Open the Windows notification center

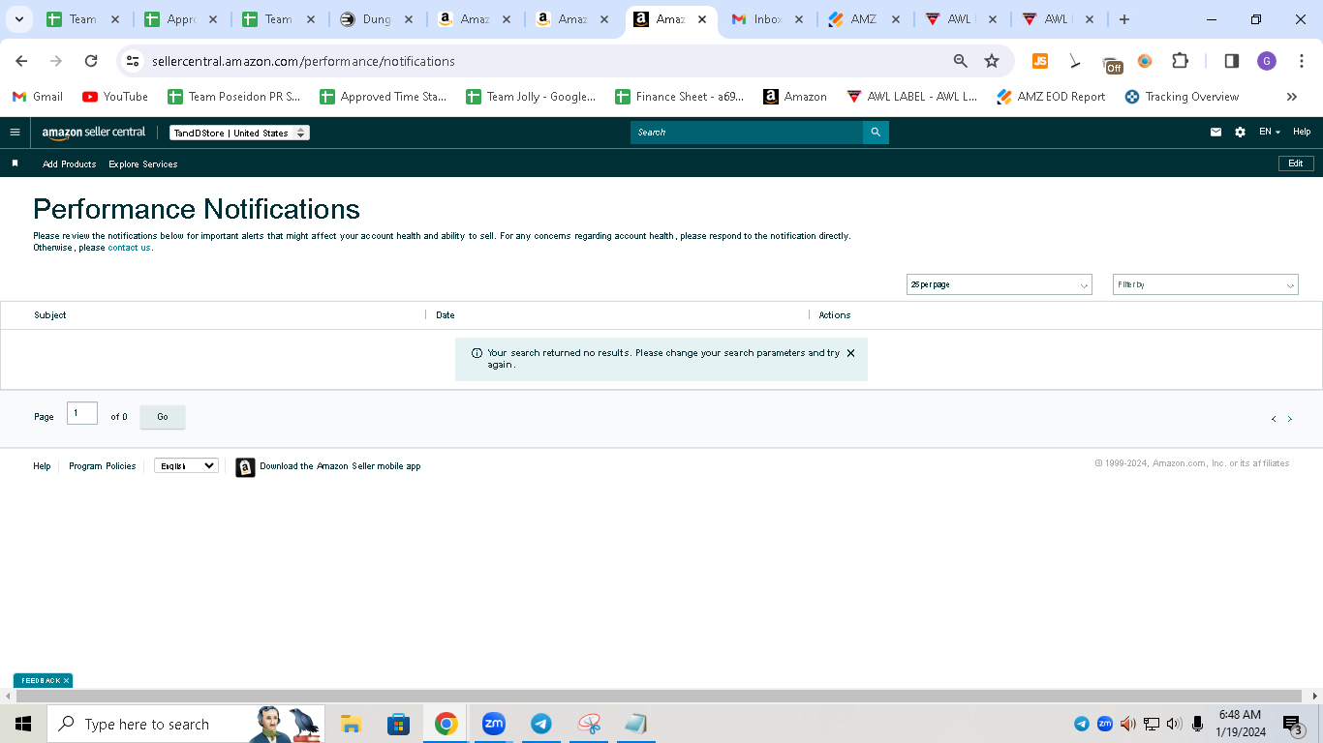[1293, 724]
